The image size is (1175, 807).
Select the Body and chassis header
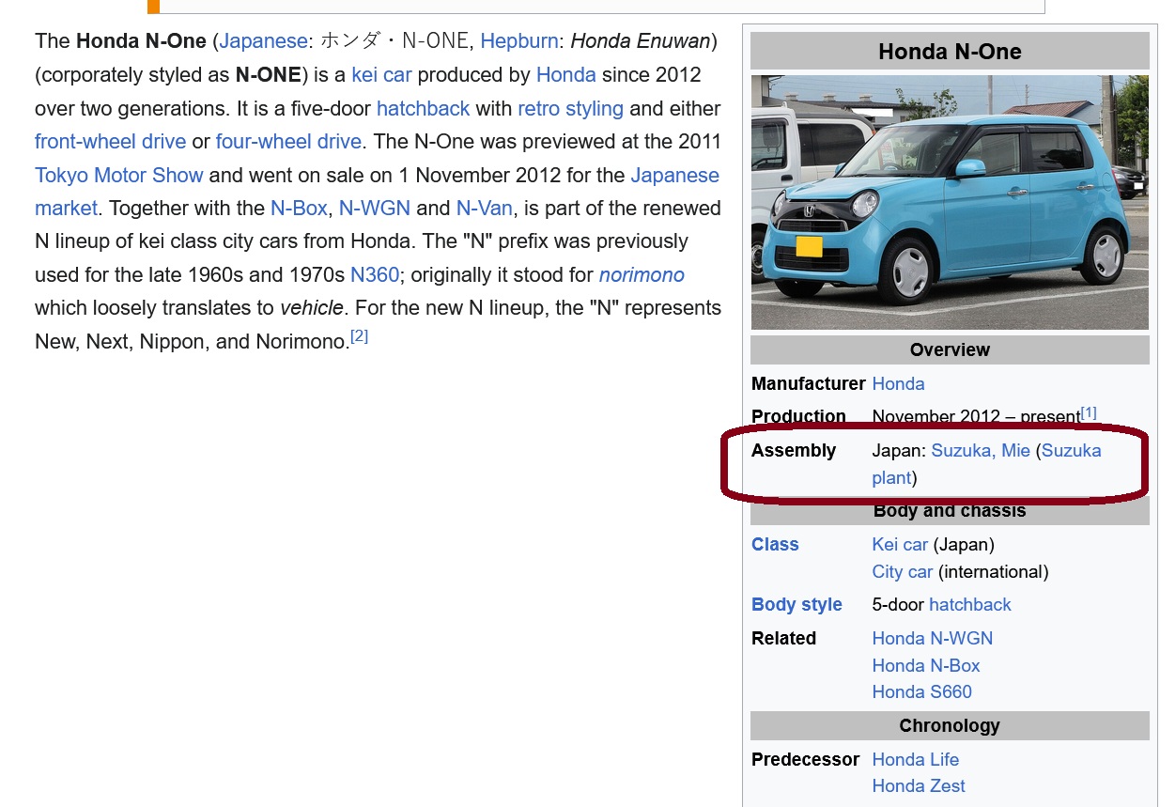(x=950, y=511)
